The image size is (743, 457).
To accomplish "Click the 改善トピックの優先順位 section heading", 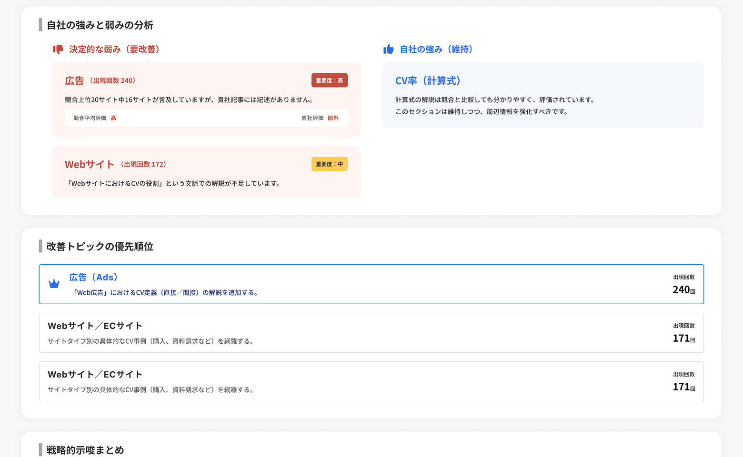I will click(100, 247).
